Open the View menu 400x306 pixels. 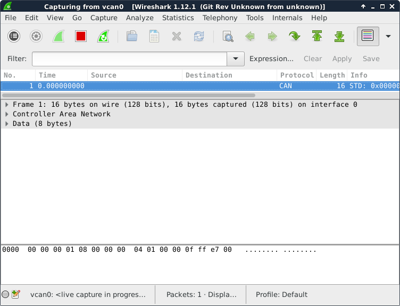coord(55,18)
